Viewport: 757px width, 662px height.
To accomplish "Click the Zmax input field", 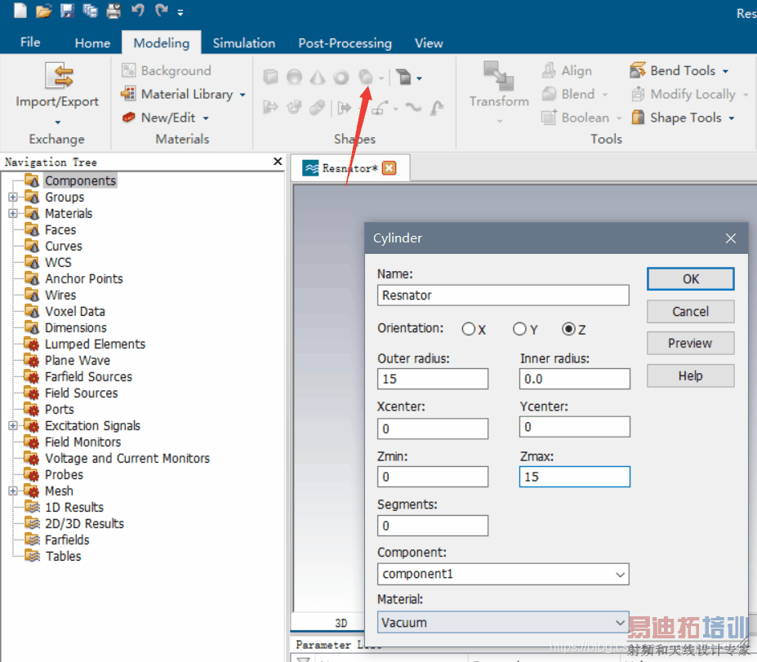I will pos(575,477).
